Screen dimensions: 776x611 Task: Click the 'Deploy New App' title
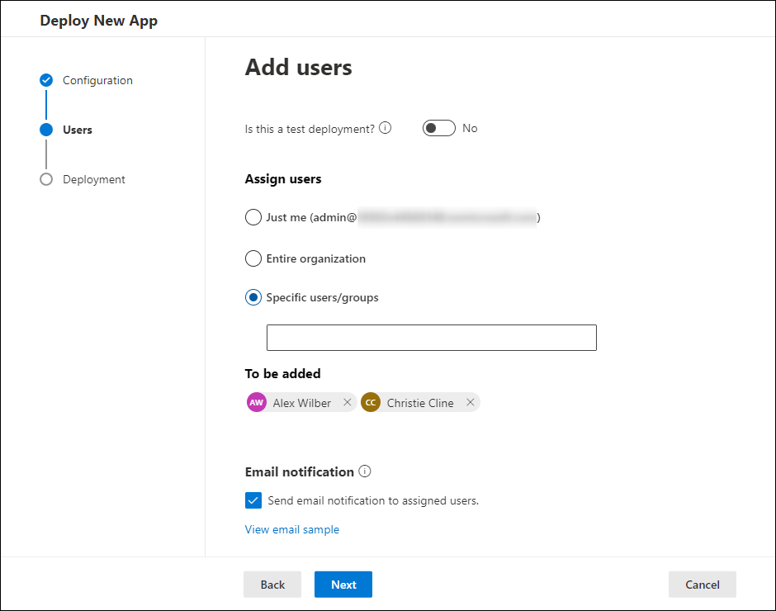pyautogui.click(x=99, y=21)
